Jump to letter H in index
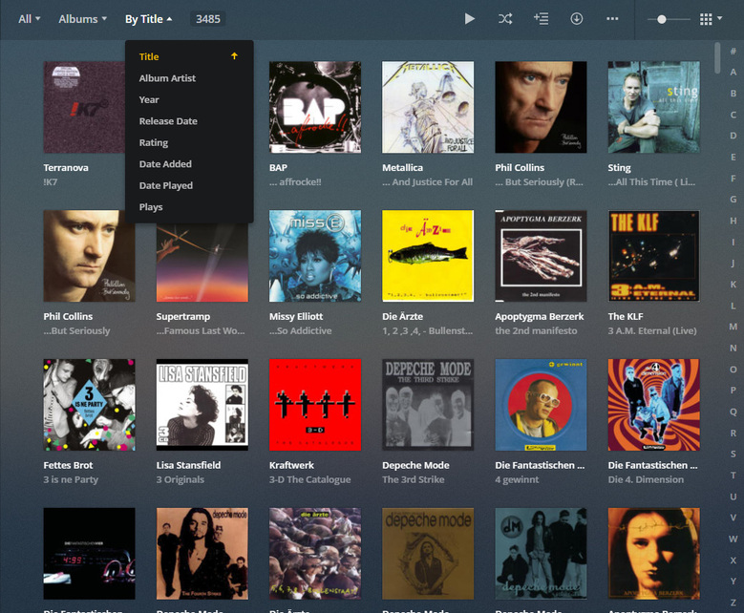The image size is (744, 613). point(733,221)
